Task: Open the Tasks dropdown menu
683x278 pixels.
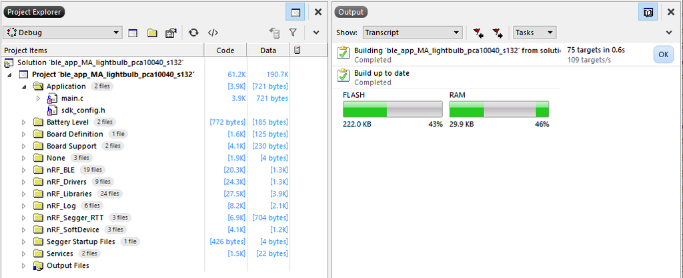Action: 535,32
